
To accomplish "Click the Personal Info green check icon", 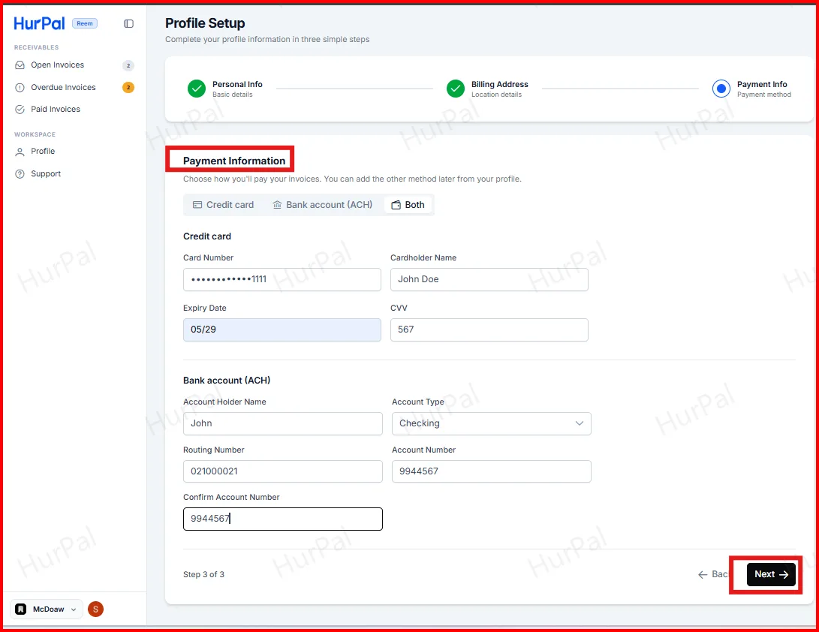I will [197, 89].
